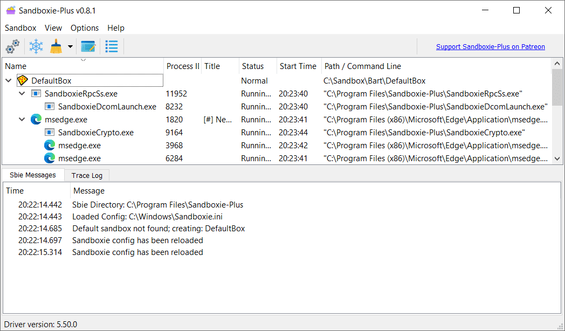Image resolution: width=565 pixels, height=331 pixels.
Task: Collapse the SandboxieRpcSs.exe tree node
Action: pyautogui.click(x=22, y=94)
